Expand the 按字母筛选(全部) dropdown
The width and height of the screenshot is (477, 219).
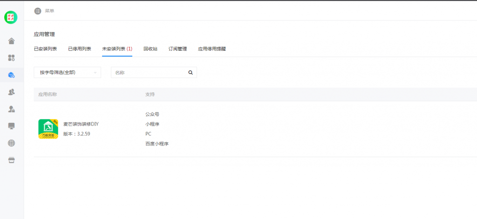(x=68, y=73)
